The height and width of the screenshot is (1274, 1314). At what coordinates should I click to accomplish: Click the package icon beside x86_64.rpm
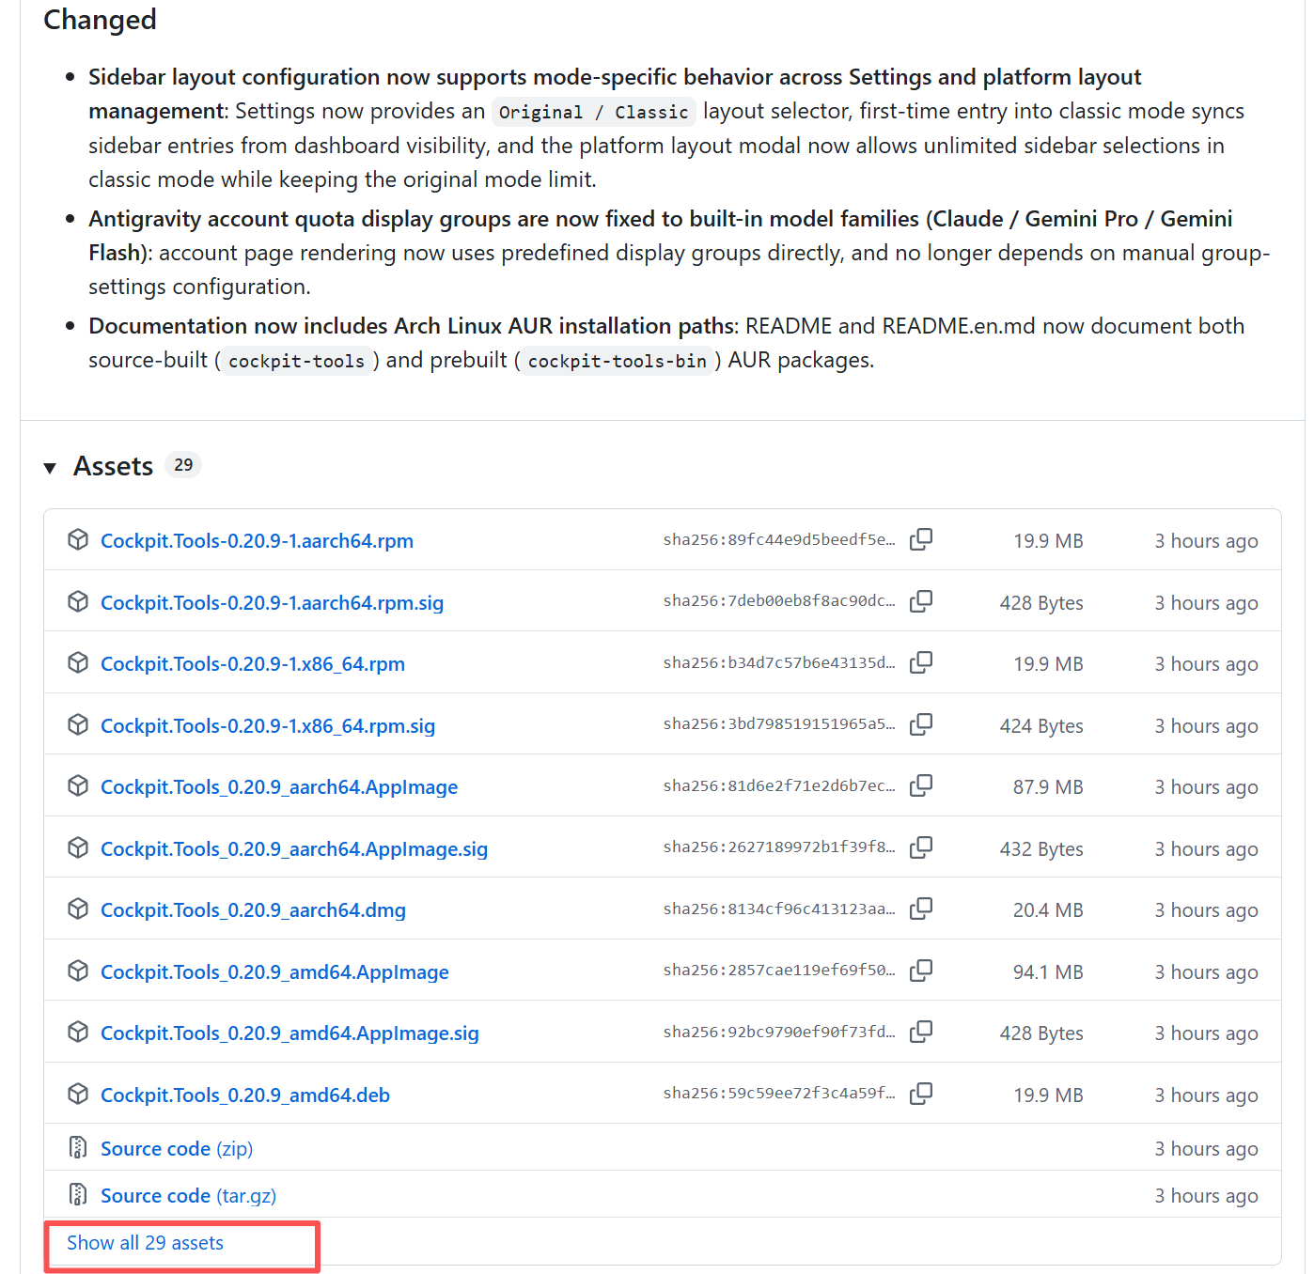click(78, 663)
